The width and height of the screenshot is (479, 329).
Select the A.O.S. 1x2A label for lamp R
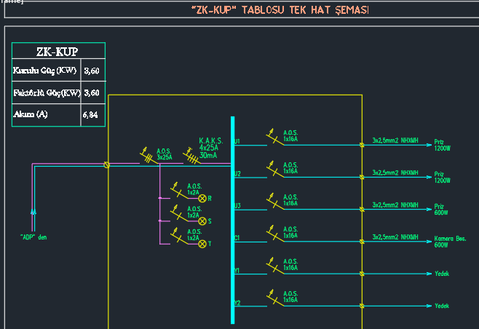tap(194, 189)
